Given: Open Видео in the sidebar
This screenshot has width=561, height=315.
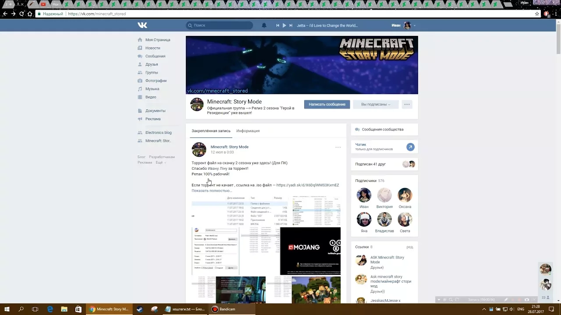Looking at the screenshot, I should [151, 97].
